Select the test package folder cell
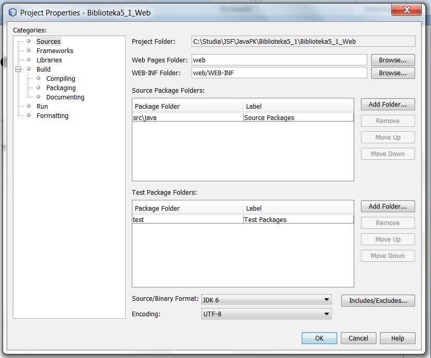The width and height of the screenshot is (431, 358). pyautogui.click(x=187, y=220)
